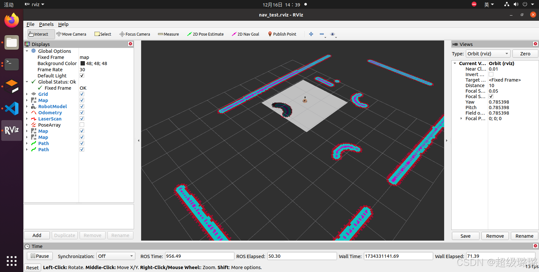The image size is (539, 272).
Task: Select the Publish Point tool
Action: click(x=282, y=34)
